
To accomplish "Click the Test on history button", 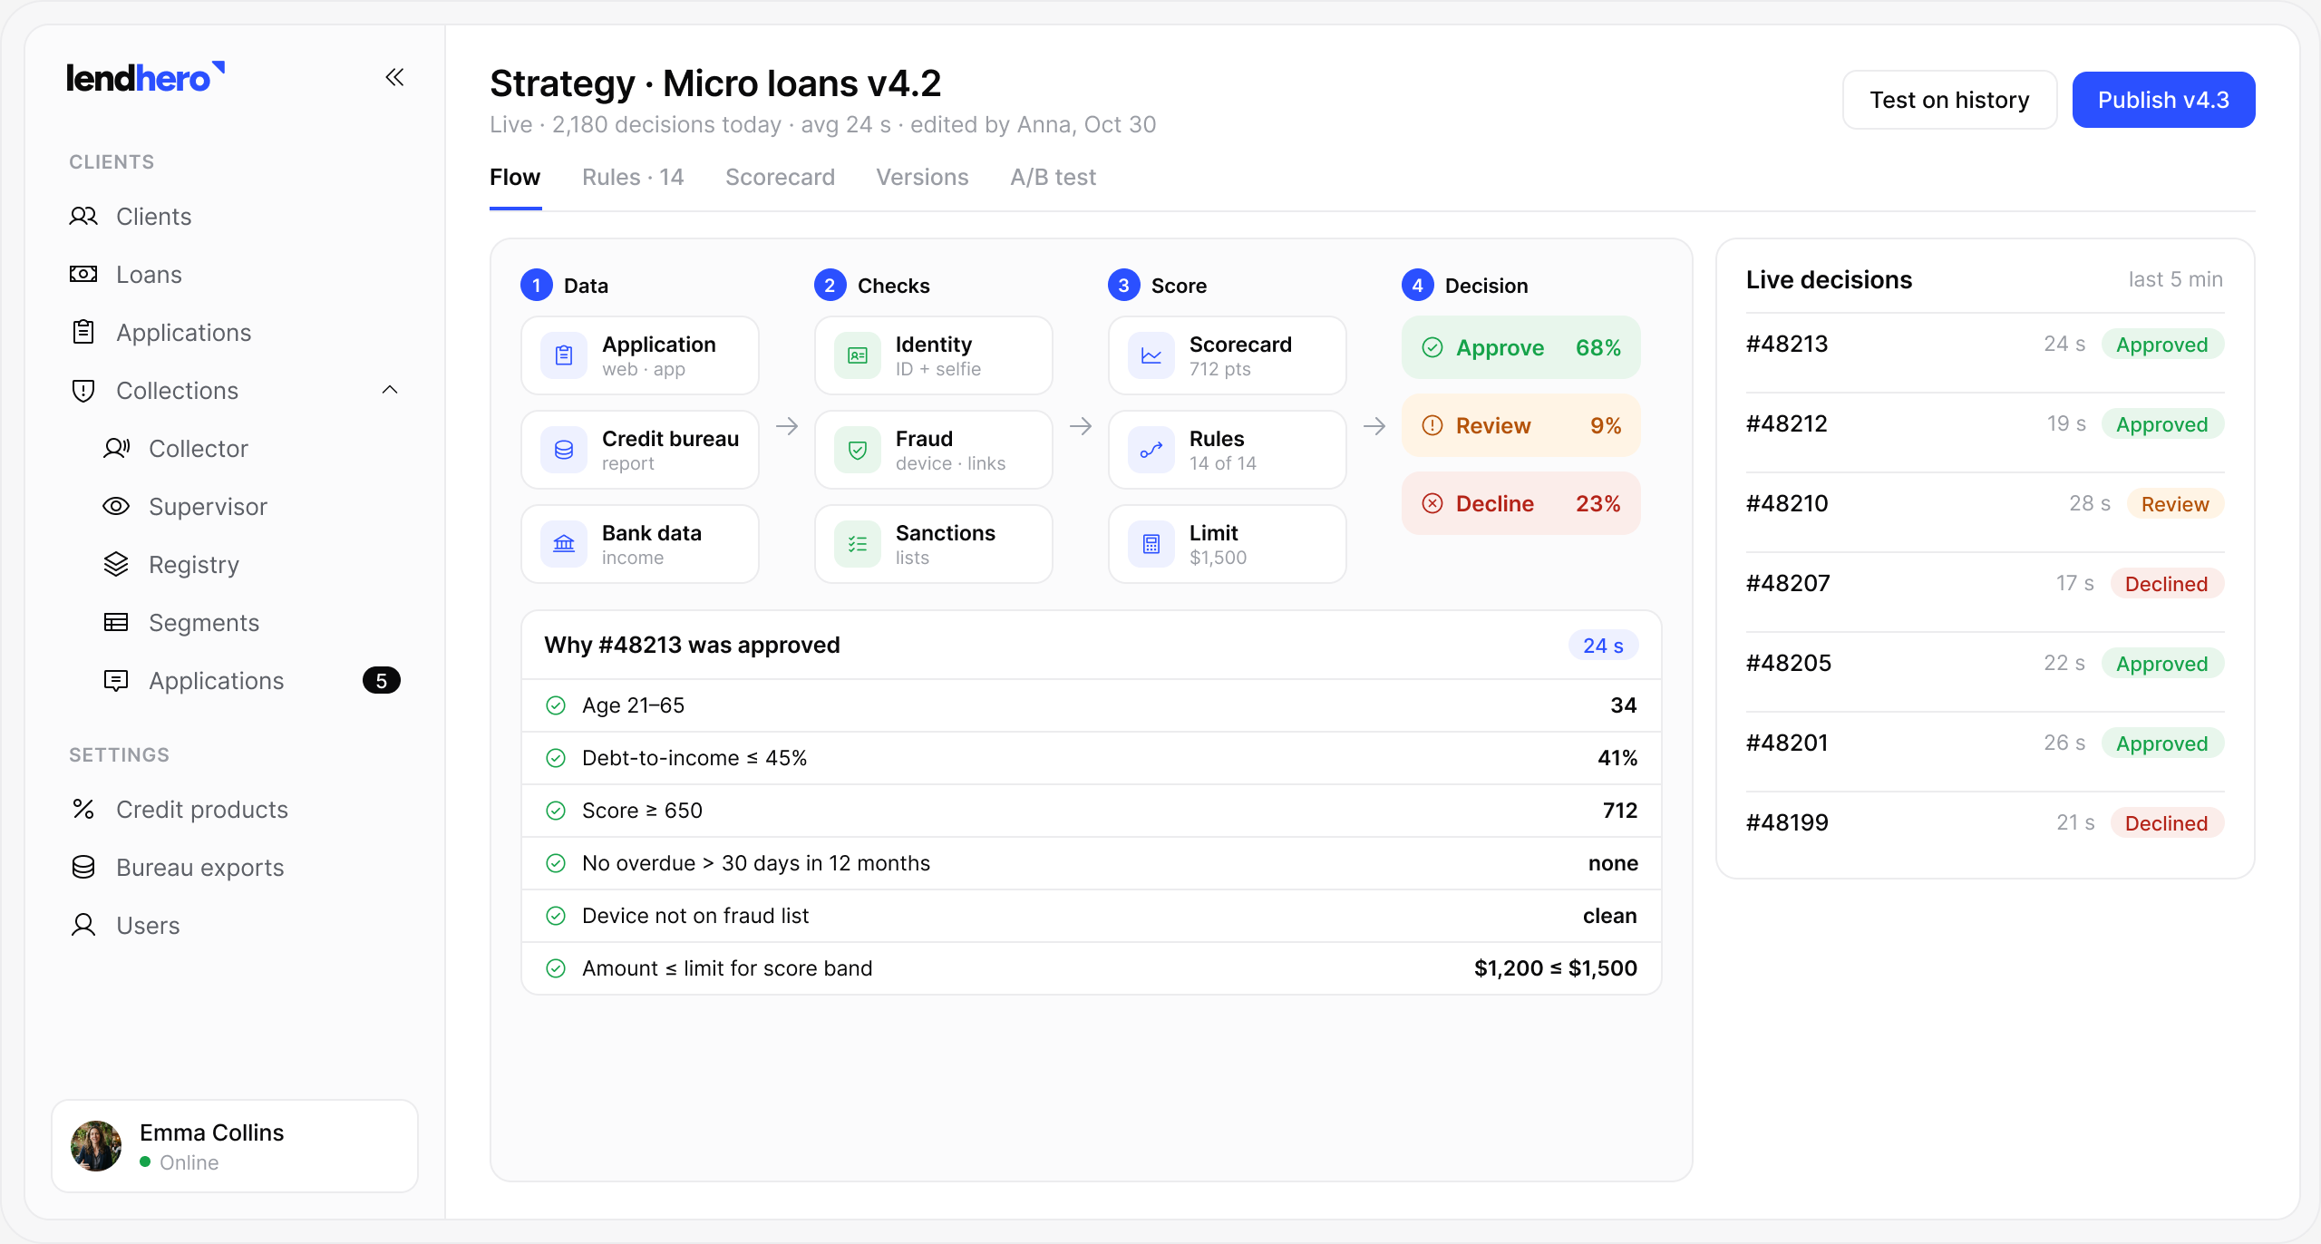I will click(1949, 100).
